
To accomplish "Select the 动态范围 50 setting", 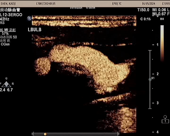I will pos(8,37).
